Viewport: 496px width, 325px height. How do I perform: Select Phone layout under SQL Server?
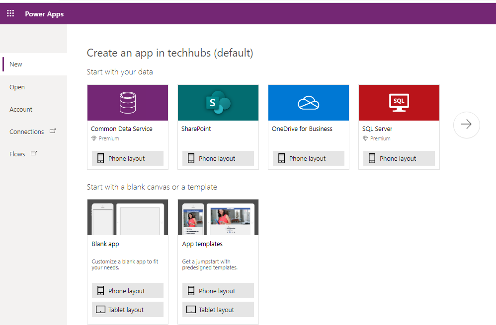[x=399, y=158]
